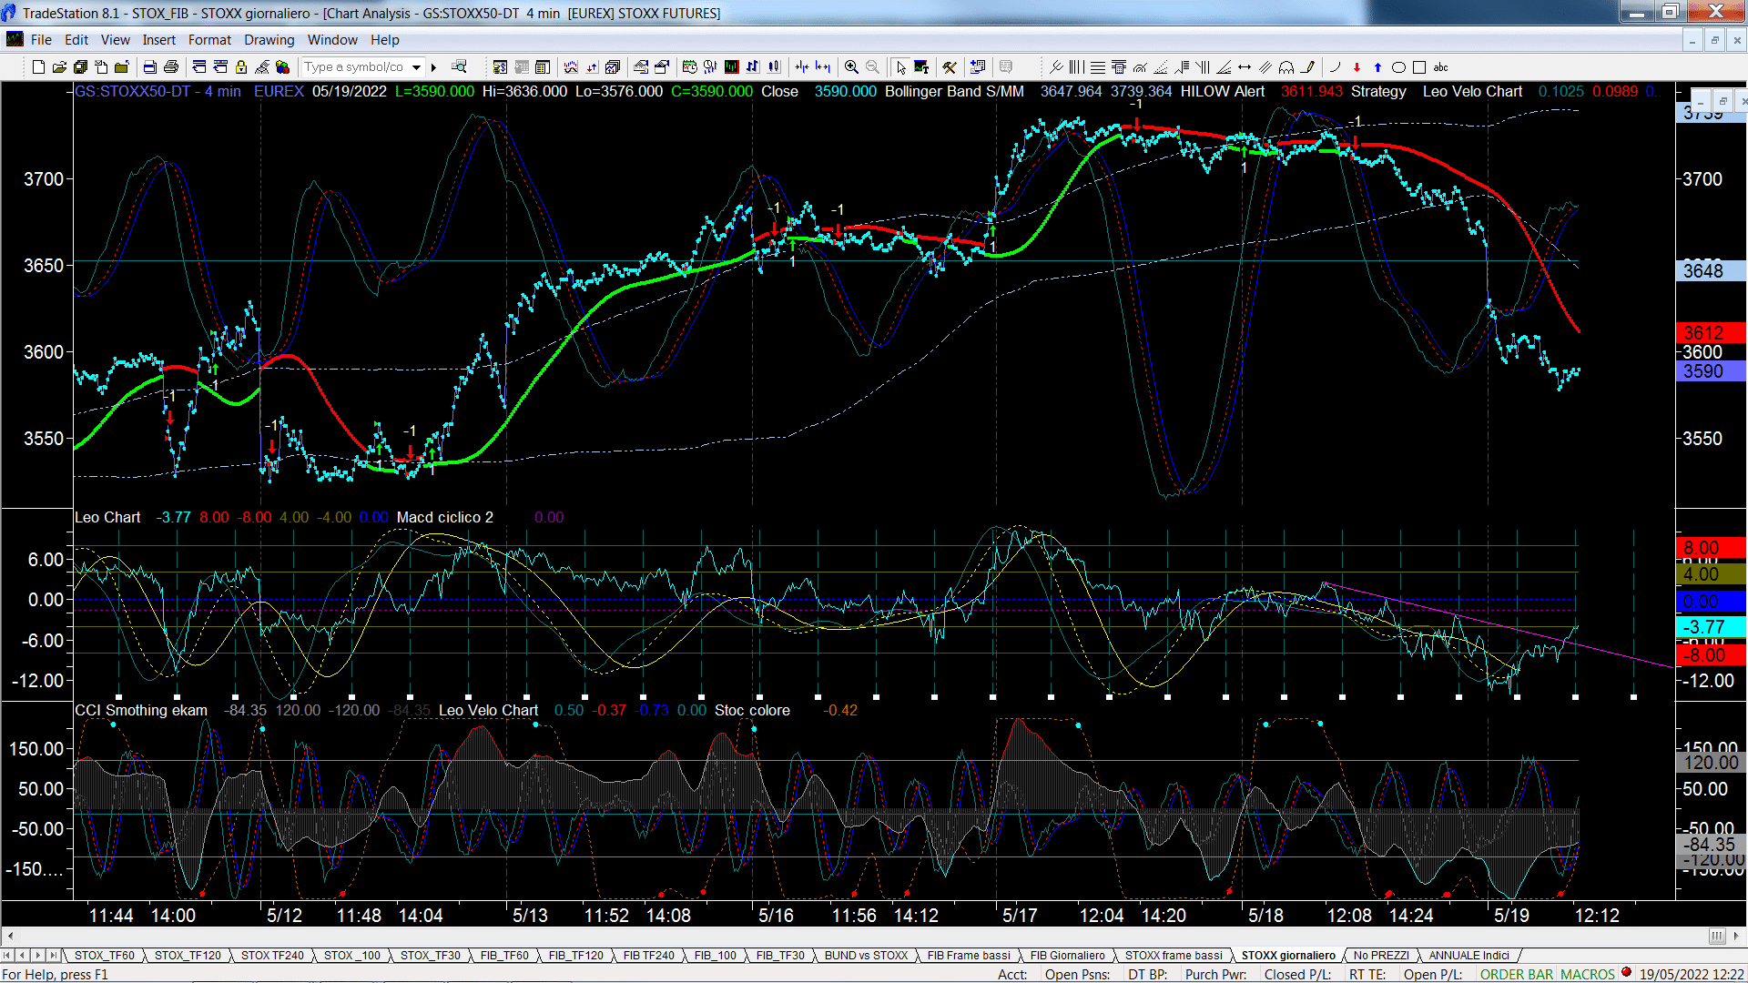Select the double-headed horizontal arrow tool
Image resolution: width=1748 pixels, height=983 pixels.
tap(1245, 67)
